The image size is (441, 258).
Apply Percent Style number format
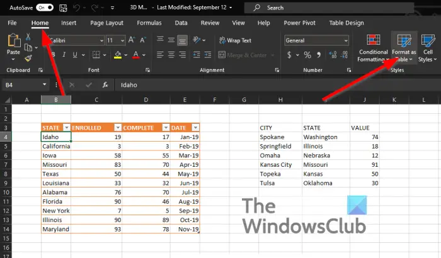[x=307, y=55]
